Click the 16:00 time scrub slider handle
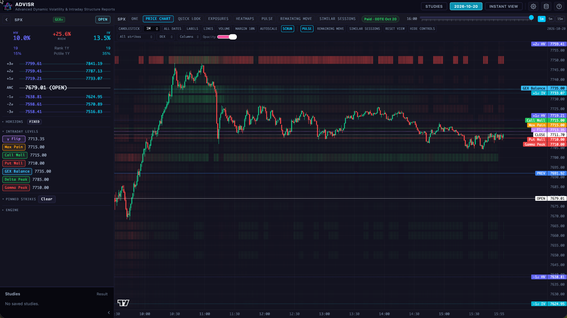The height and width of the screenshot is (318, 567). click(x=531, y=18)
